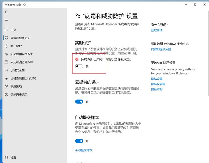Open the 隐私仪表板 link
209x163 pixels.
[158, 84]
